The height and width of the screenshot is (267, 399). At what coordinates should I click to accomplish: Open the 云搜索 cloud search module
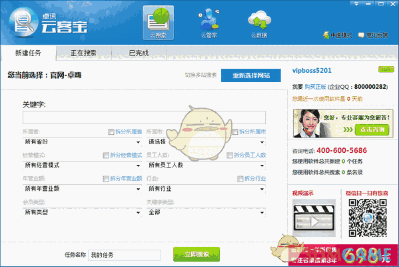tap(159, 23)
